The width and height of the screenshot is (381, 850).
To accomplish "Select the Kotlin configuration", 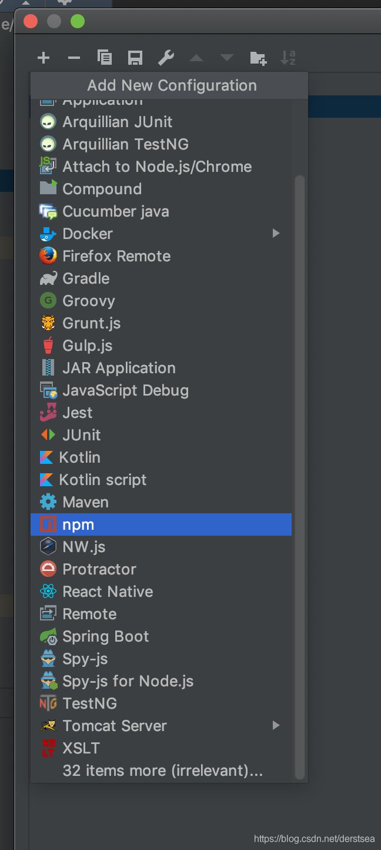I will pyautogui.click(x=161, y=457).
